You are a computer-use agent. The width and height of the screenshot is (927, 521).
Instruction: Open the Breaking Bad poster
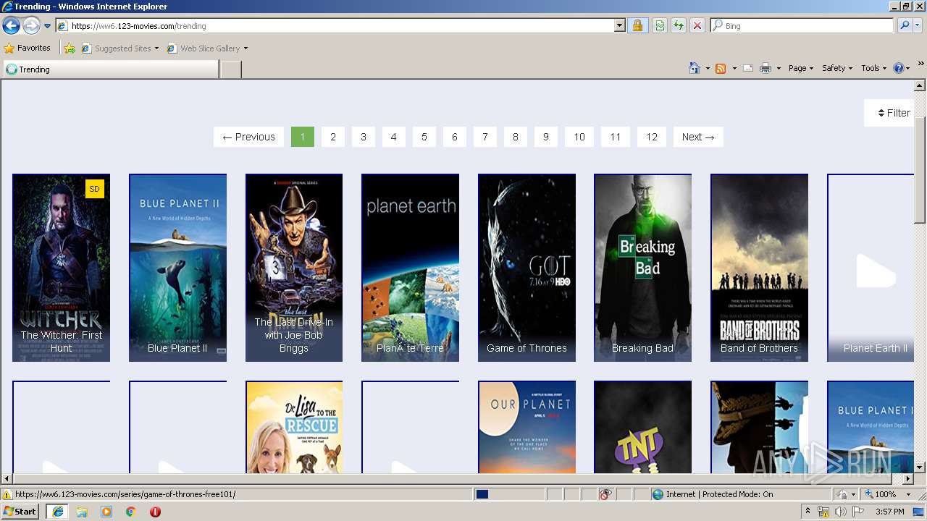pos(642,268)
